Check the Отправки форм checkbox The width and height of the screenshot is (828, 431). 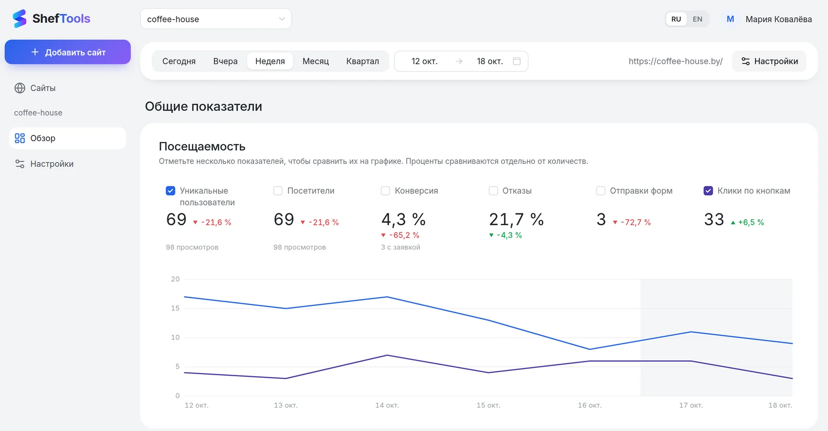coord(601,191)
